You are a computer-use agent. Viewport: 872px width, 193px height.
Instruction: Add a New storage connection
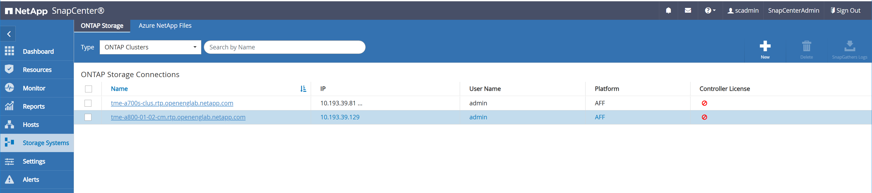765,50
